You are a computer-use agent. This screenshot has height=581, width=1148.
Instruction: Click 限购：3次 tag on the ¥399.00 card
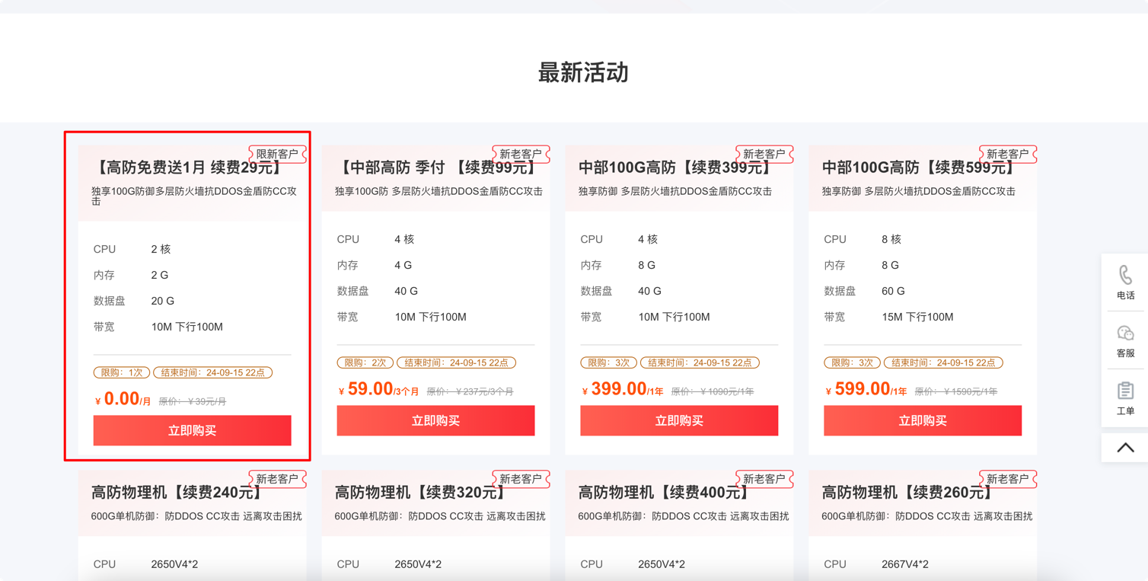[x=609, y=362]
